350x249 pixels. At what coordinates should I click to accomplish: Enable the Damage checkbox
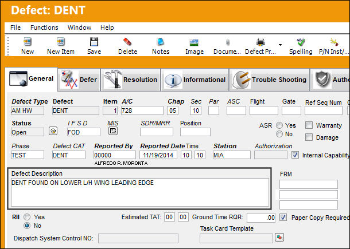tap(309, 137)
